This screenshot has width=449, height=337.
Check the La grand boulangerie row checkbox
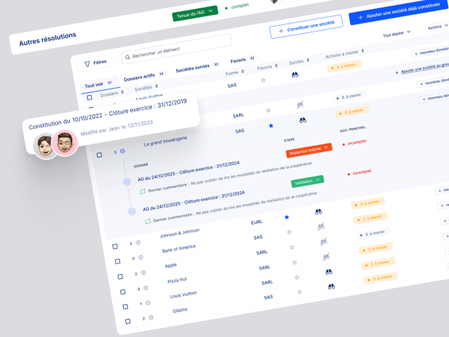[x=99, y=155]
